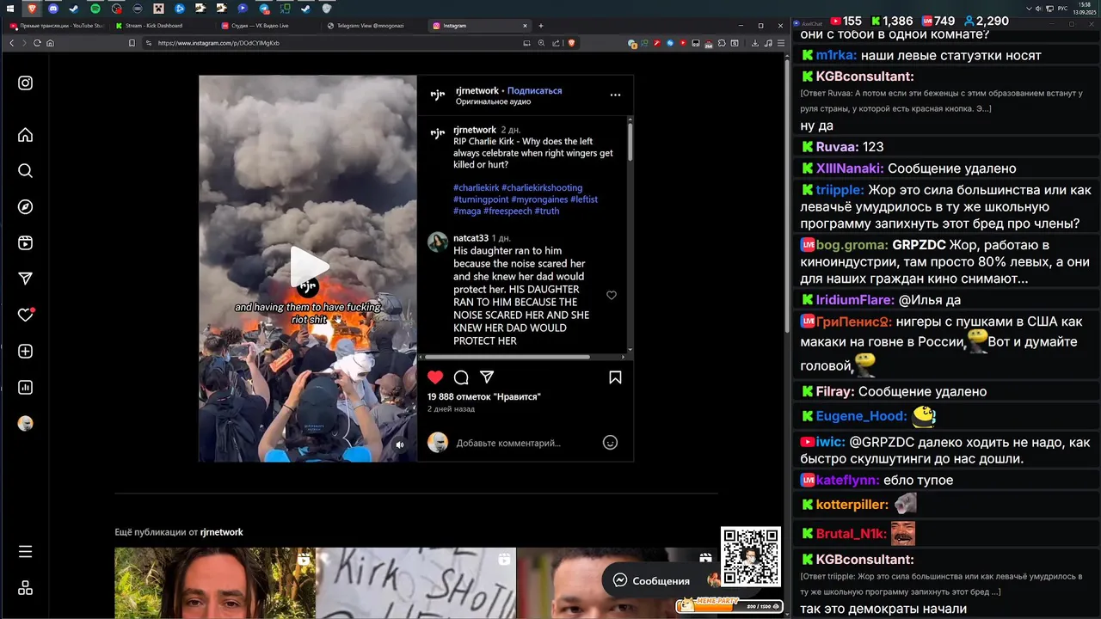Open Instagram search magnifier in sidebar

[25, 171]
